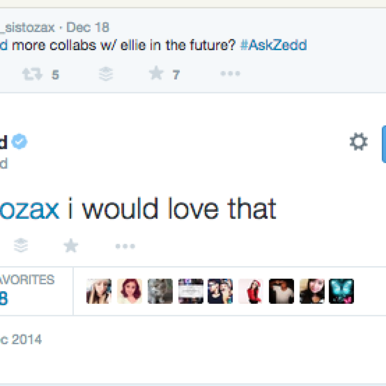Retweet the _sistozax question tweet
The width and height of the screenshot is (386, 386).
(32, 75)
